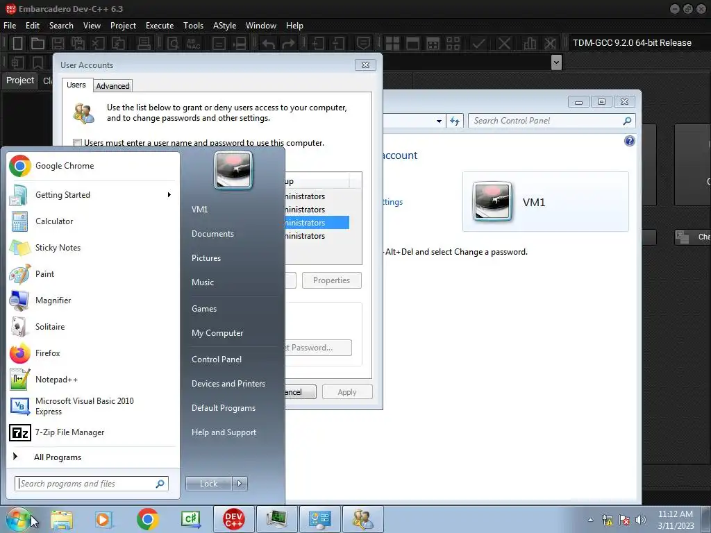This screenshot has width=711, height=533.
Task: Click the Delete Profiling Information icon
Action: pyautogui.click(x=550, y=44)
